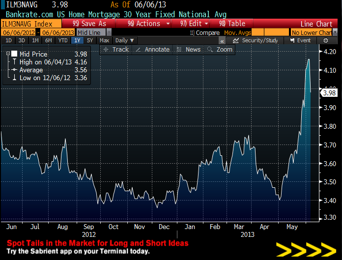Click the Security/Study chart icon
The height and width of the screenshot is (260, 342).
tap(235, 41)
